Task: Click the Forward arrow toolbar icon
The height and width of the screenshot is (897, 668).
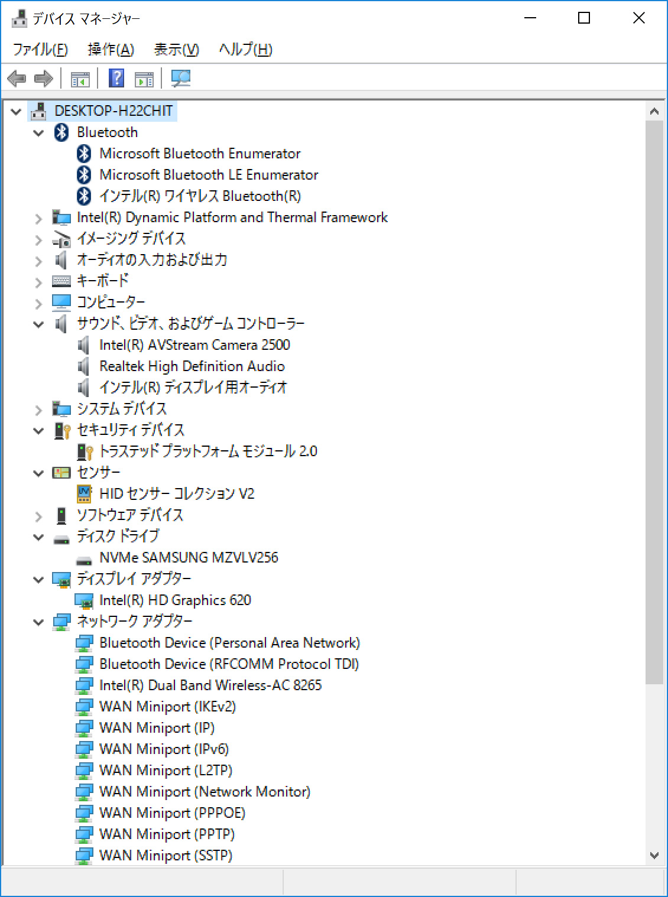Action: [x=44, y=78]
